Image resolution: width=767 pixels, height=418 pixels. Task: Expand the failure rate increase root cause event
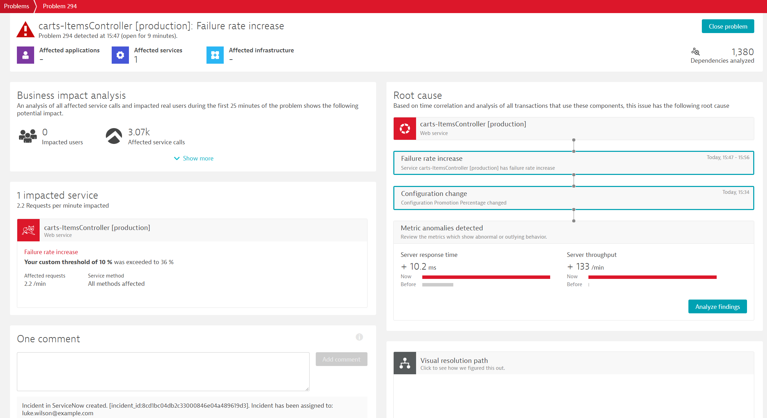(573, 163)
